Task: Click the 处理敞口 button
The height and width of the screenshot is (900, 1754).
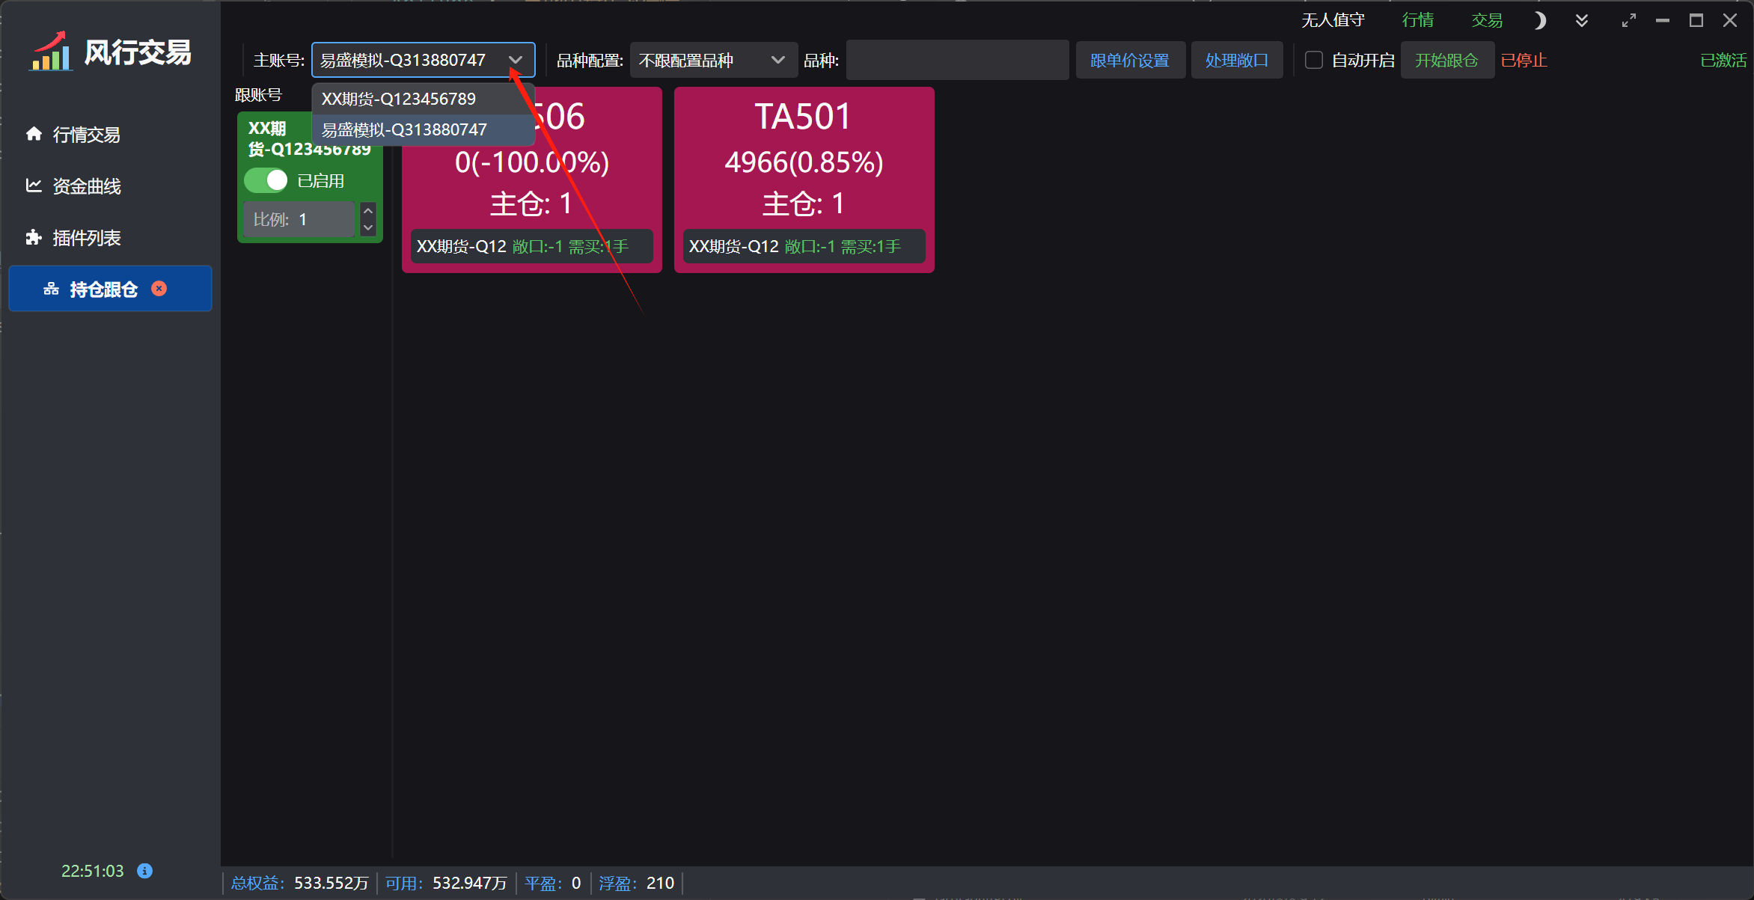Action: coord(1236,60)
